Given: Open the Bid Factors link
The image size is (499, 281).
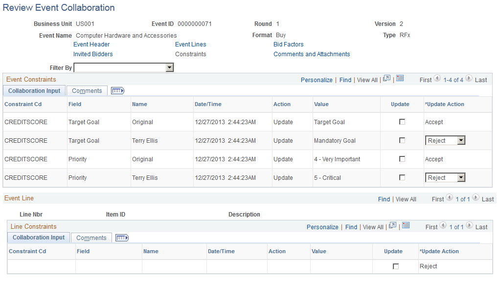Looking at the screenshot, I should (288, 44).
